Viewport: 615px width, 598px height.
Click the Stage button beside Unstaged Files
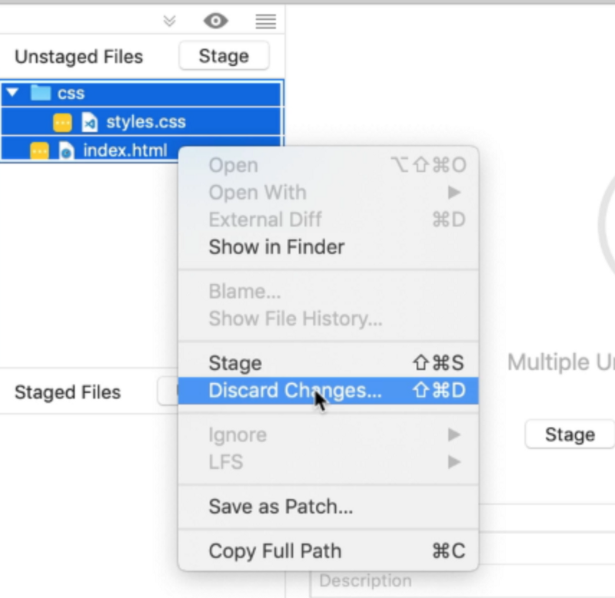coord(223,56)
